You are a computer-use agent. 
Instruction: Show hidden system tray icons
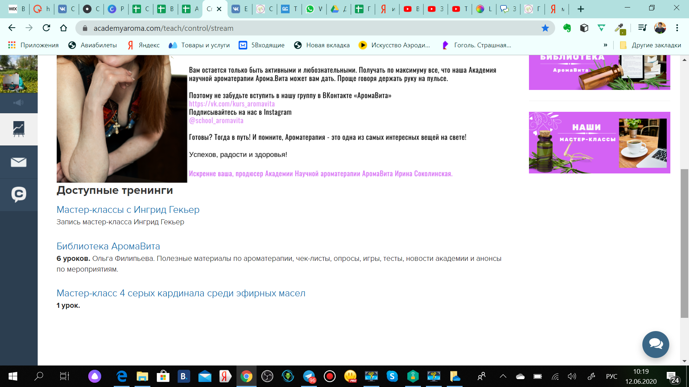(x=503, y=376)
